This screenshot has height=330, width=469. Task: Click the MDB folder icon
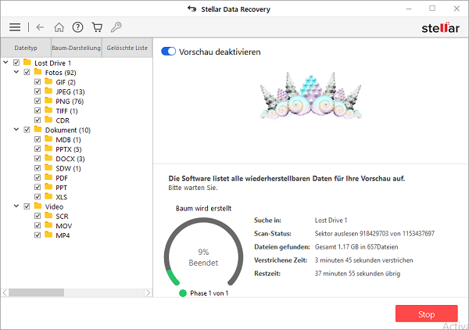coord(48,139)
